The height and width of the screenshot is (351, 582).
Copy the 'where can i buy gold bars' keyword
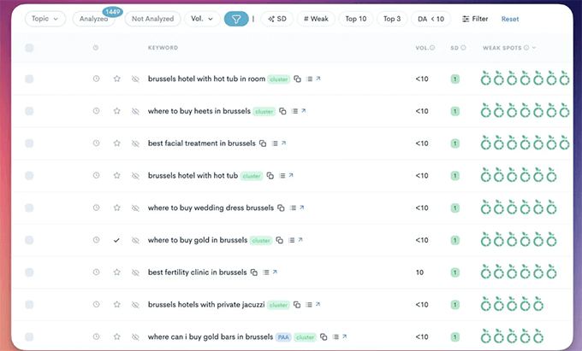pos(324,337)
